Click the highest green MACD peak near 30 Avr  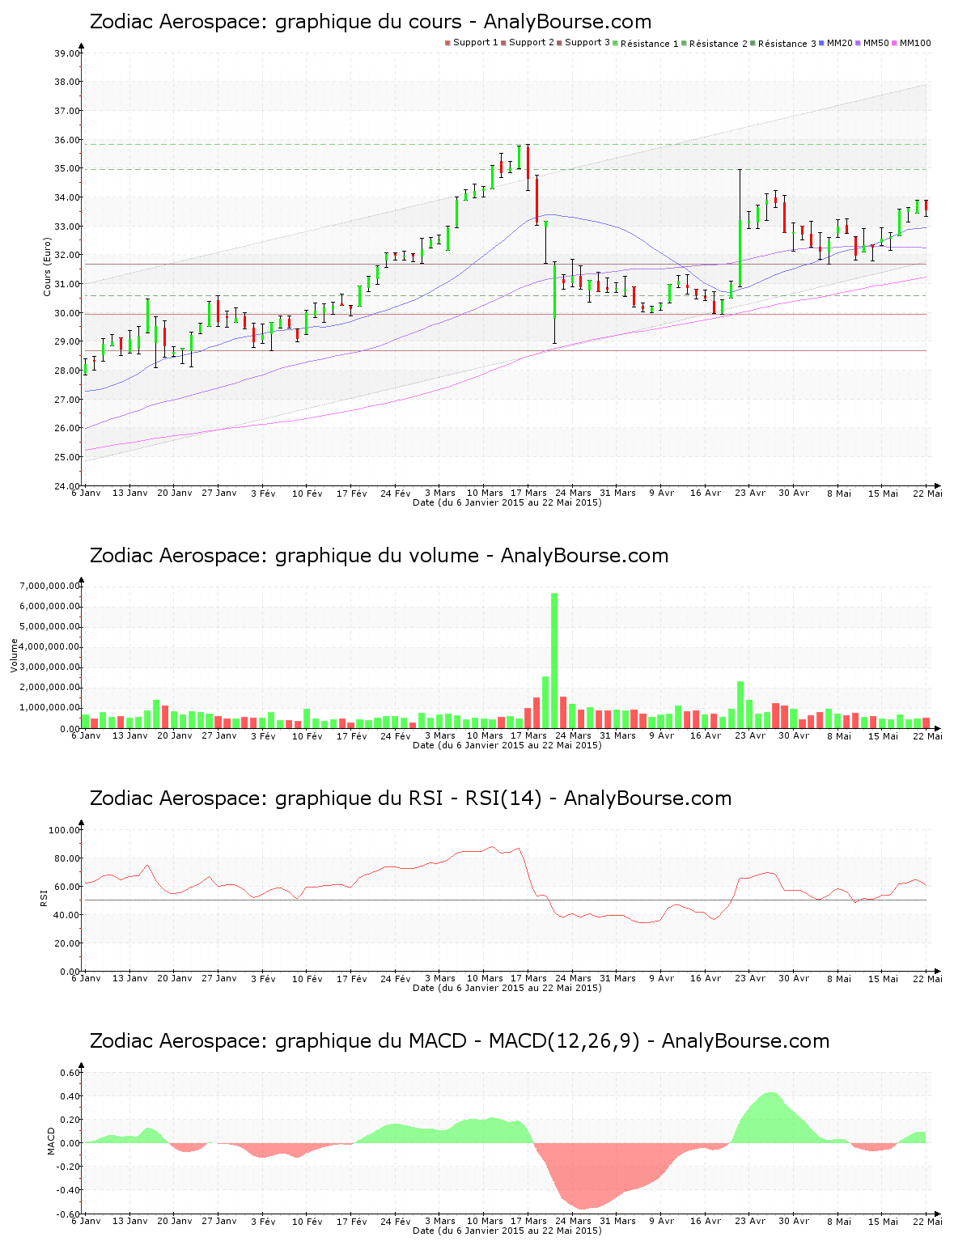point(771,1117)
